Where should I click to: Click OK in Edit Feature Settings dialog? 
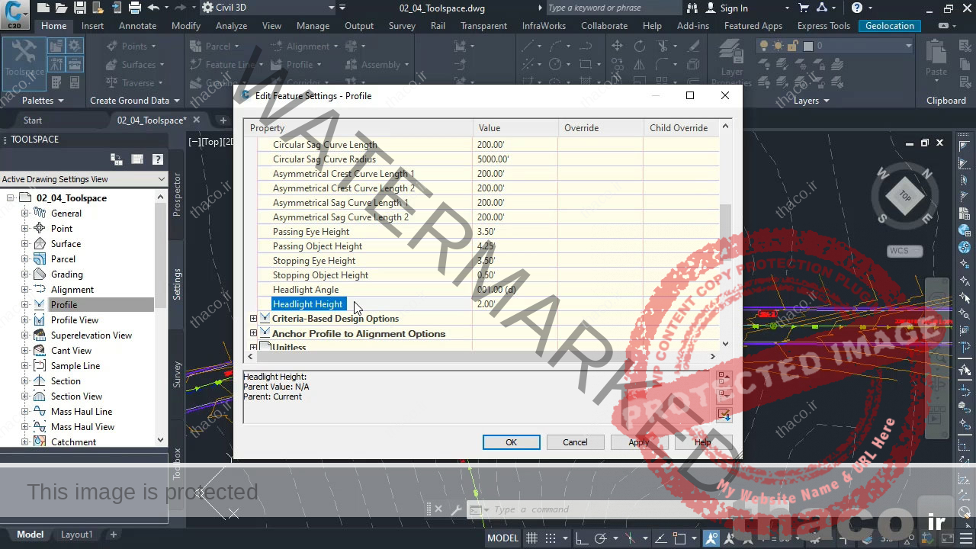coord(511,442)
